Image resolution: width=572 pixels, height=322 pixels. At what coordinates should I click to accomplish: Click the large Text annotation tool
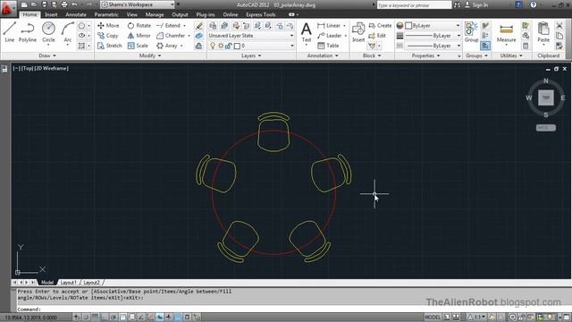click(307, 32)
